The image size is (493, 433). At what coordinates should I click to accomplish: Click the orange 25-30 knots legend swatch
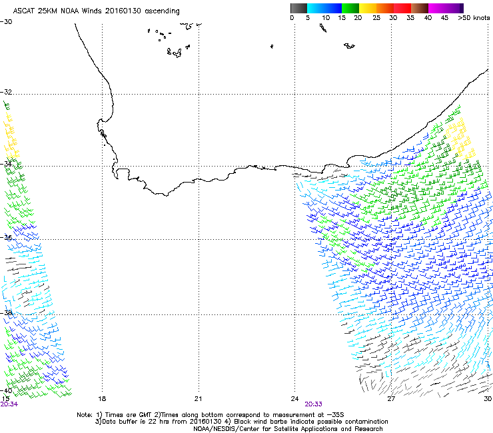(385, 8)
